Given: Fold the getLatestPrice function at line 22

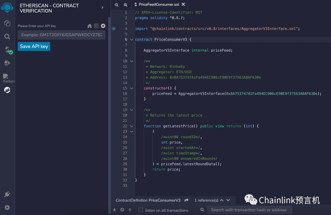Looking at the screenshot, I should click(131, 126).
